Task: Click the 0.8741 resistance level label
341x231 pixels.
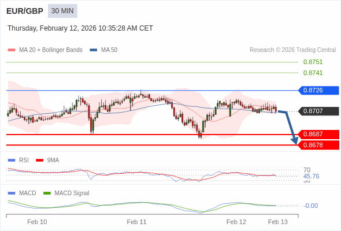Action: (313, 73)
